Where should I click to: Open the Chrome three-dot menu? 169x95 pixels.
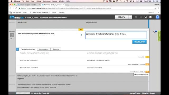point(158,8)
